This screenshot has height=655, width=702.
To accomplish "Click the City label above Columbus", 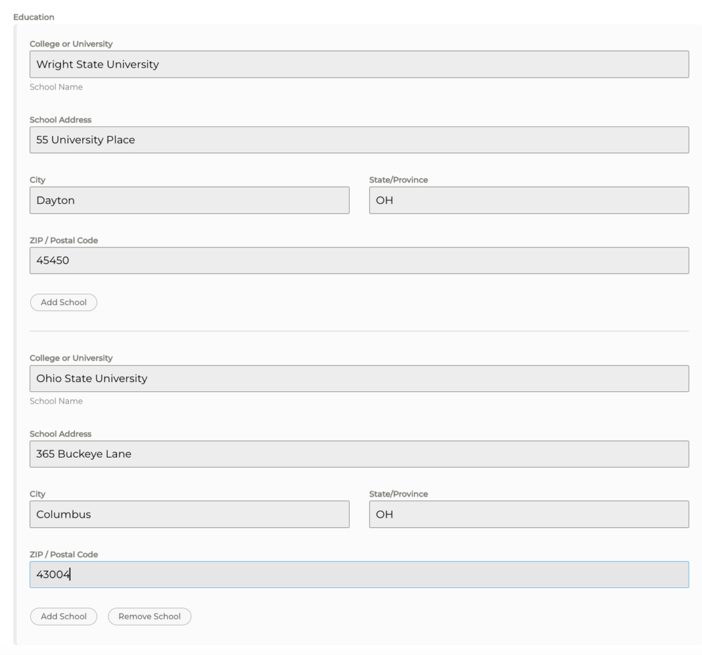I will click(37, 494).
